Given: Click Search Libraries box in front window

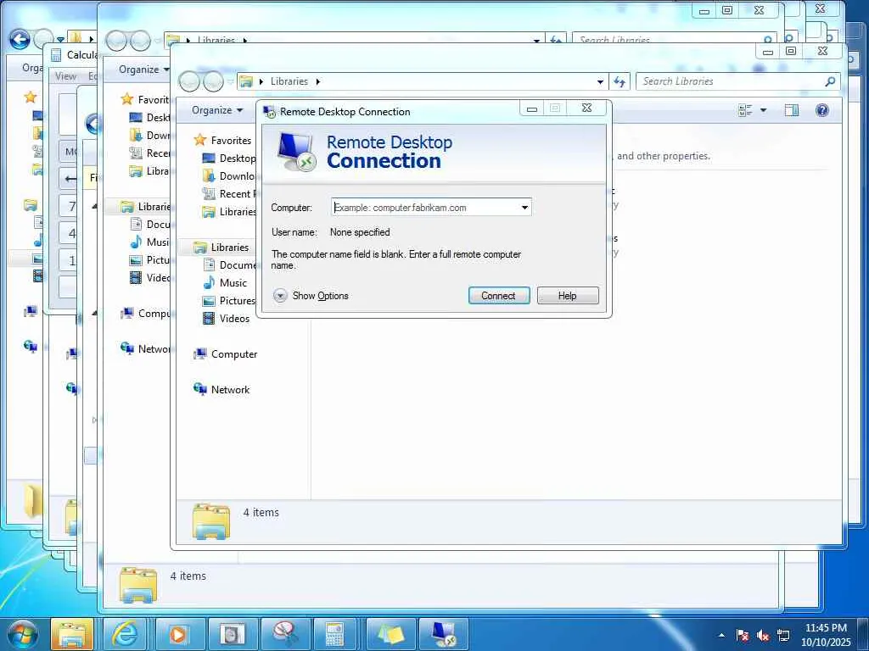Looking at the screenshot, I should pyautogui.click(x=729, y=81).
